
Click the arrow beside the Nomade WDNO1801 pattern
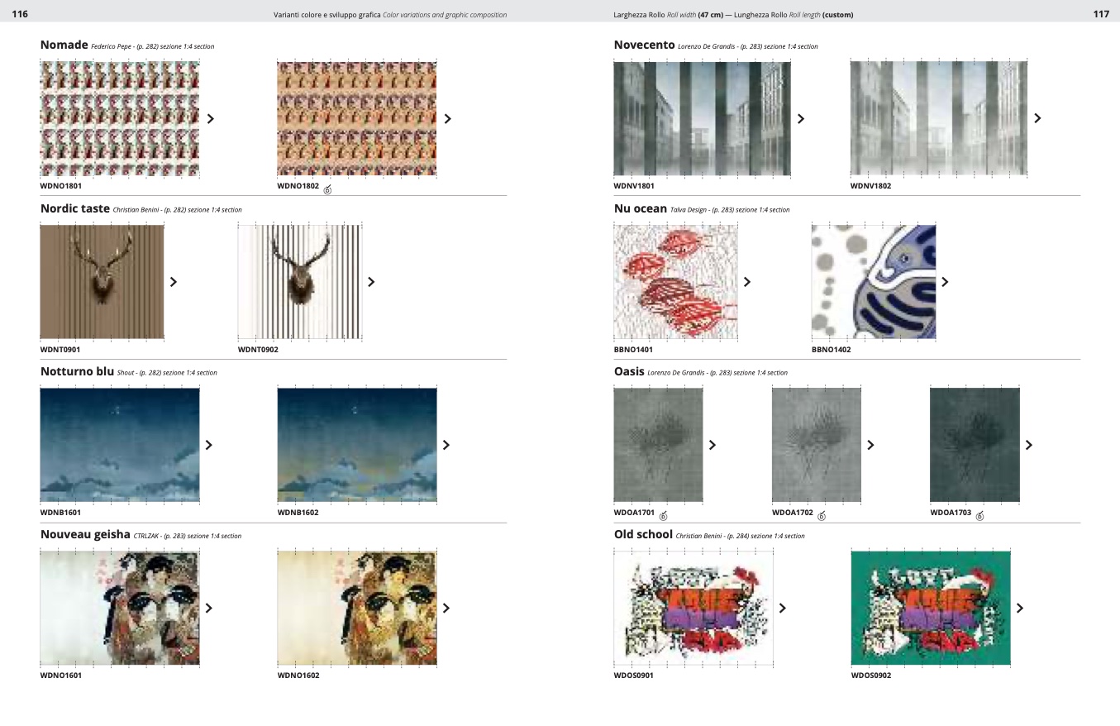pyautogui.click(x=211, y=118)
